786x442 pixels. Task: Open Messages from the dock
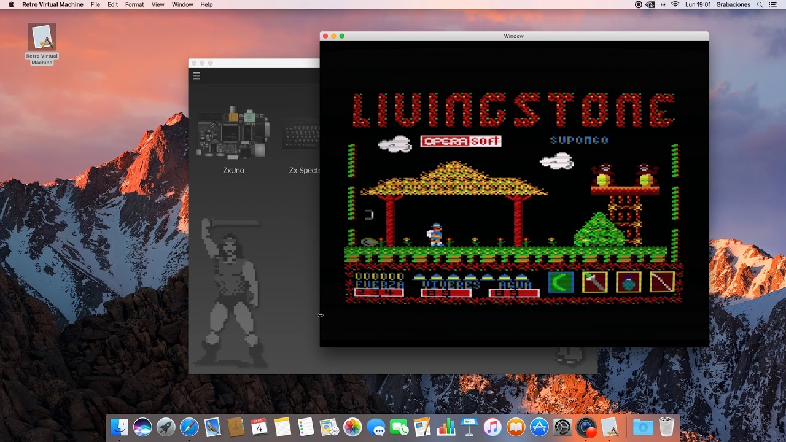point(376,427)
